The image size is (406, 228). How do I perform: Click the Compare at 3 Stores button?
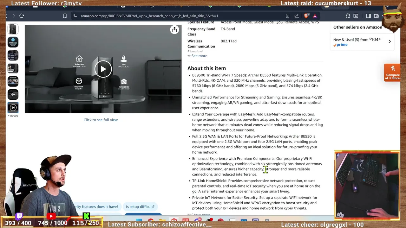[x=392, y=73]
